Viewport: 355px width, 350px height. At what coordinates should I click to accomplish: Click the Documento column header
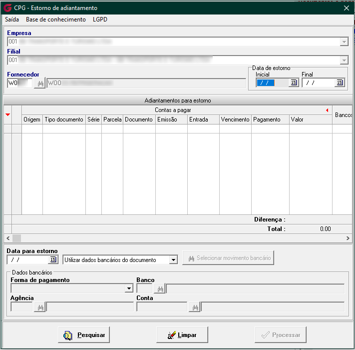(x=139, y=119)
